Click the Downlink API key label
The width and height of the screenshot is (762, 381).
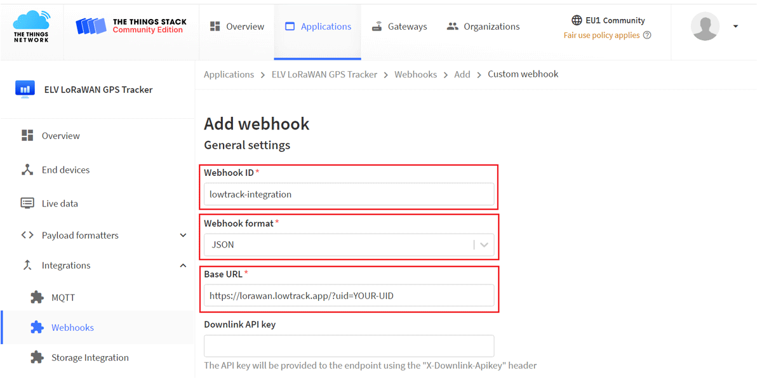tap(239, 324)
